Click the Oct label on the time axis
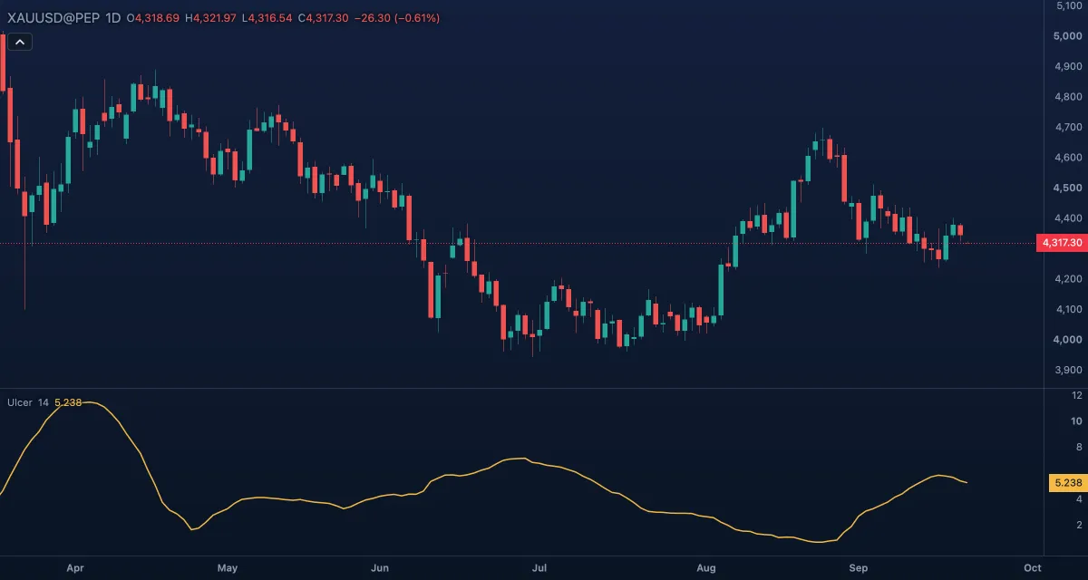 [1032, 568]
